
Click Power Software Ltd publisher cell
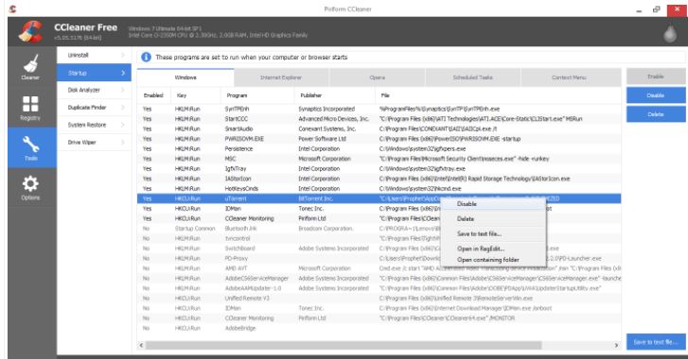tap(322, 139)
